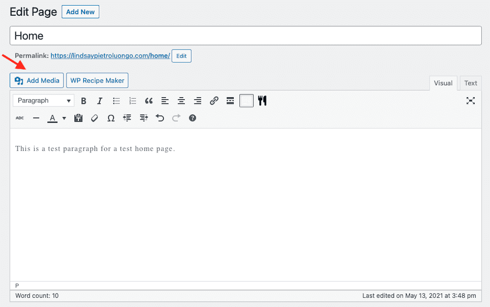The image size is (490, 307).
Task: Apply italic formatting
Action: point(100,100)
